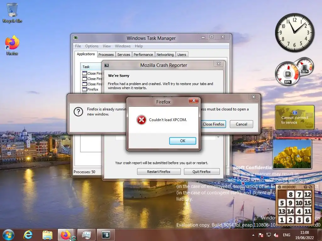Open the Action Center flag tray icon

[261, 235]
